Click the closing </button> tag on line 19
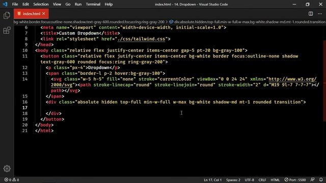Image resolution: width=326 pixels, height=183 pixels. coord(52,119)
